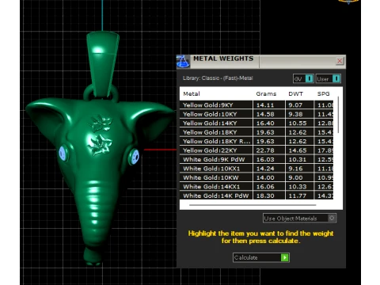
Task: Click grams value 14.00
Action: point(265,177)
